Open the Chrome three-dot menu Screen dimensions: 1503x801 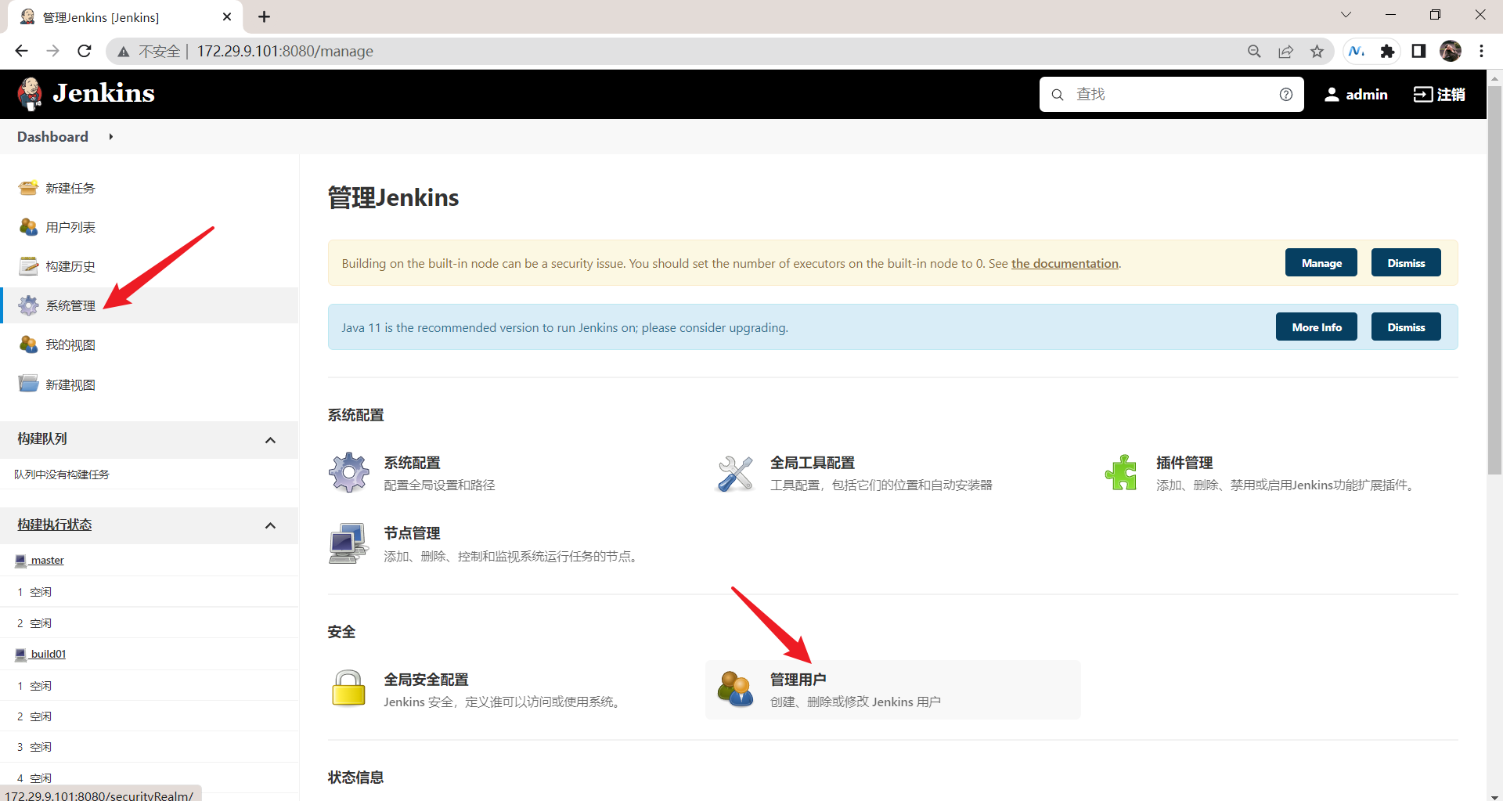click(1481, 51)
